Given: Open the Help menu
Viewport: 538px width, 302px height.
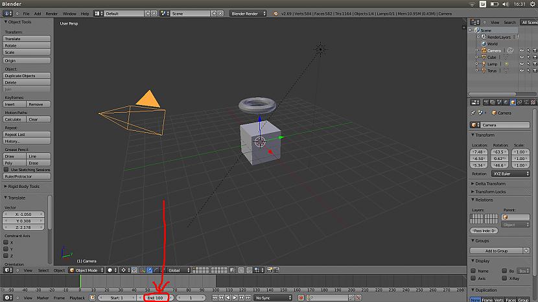Looking at the screenshot, I should tap(85, 14).
